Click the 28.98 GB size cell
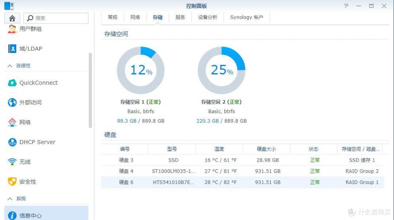Screen dimensions: 394x220 (268, 160)
